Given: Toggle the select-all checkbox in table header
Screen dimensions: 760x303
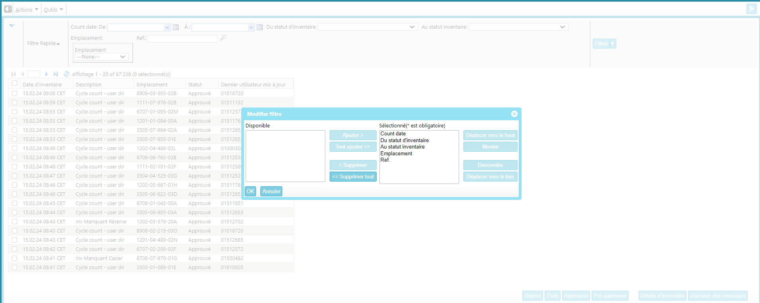Looking at the screenshot, I should click(15, 83).
